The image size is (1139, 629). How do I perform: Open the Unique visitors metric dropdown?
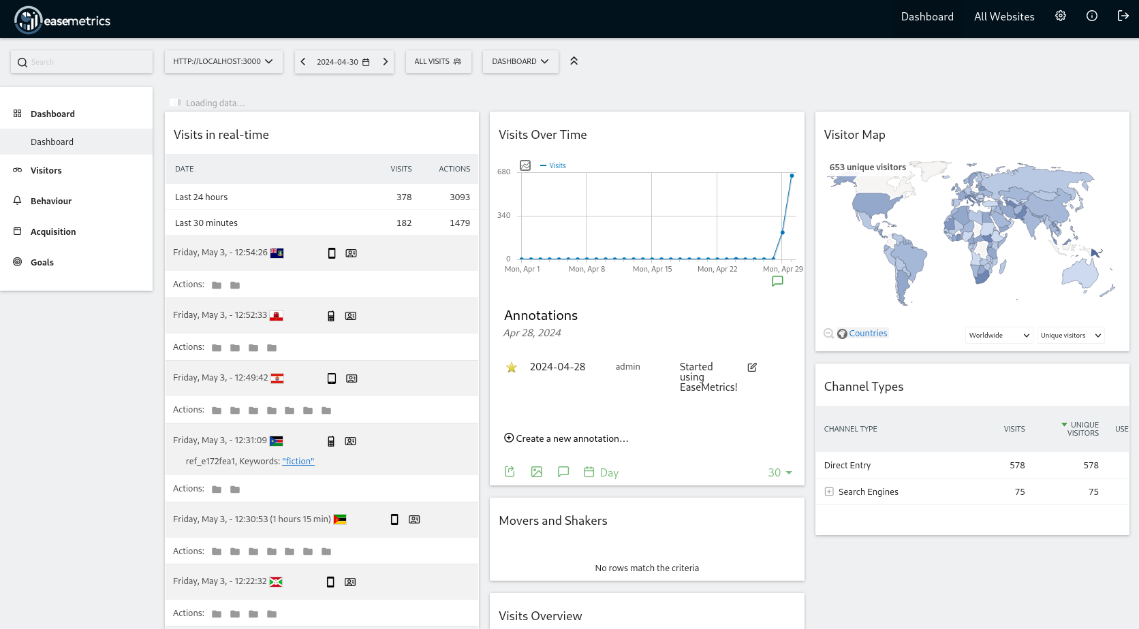(x=1071, y=335)
